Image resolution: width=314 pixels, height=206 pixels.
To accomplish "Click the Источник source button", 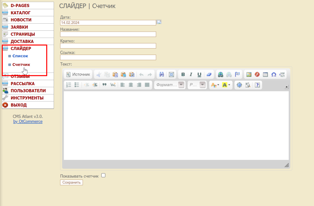I will coord(78,74).
